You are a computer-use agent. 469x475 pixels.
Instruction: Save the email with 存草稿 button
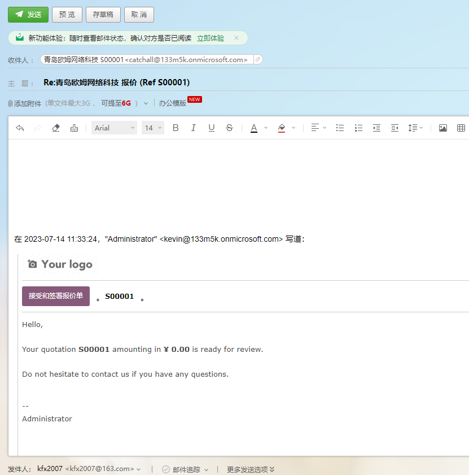tap(103, 15)
